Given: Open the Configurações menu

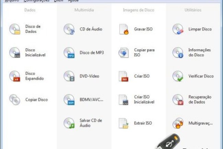Looking at the screenshot, I should (36, 1).
